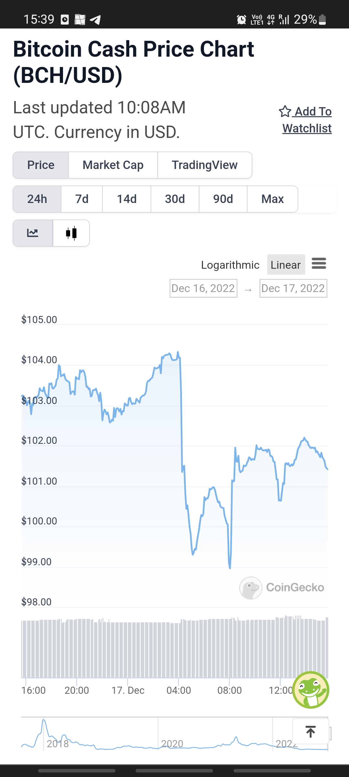Screen dimensions: 349x777
Task: Open the Dec 16, 2022 start date picker
Action: [x=203, y=288]
